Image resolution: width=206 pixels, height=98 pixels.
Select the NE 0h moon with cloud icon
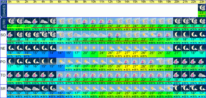point(11,48)
